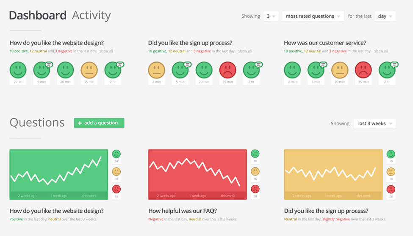The image size is (413, 236).
Task: Open the green website design trend chart
Action: point(58,174)
